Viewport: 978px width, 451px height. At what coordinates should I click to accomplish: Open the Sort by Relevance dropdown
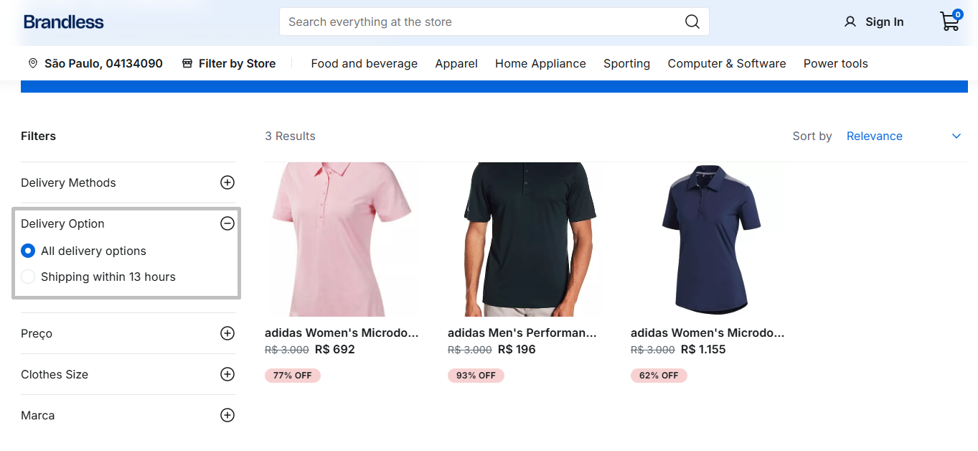903,136
